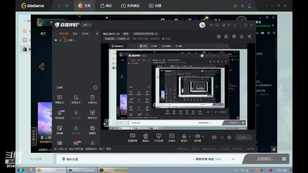308x173 pixels.
Task: Open the PK tool with the hot badge
Action: (77, 143)
